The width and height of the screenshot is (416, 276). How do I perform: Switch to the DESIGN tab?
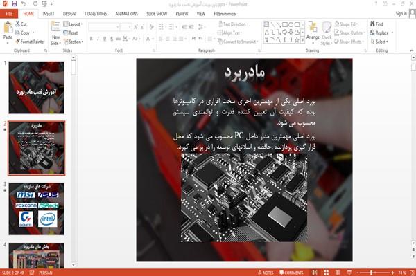click(x=69, y=14)
